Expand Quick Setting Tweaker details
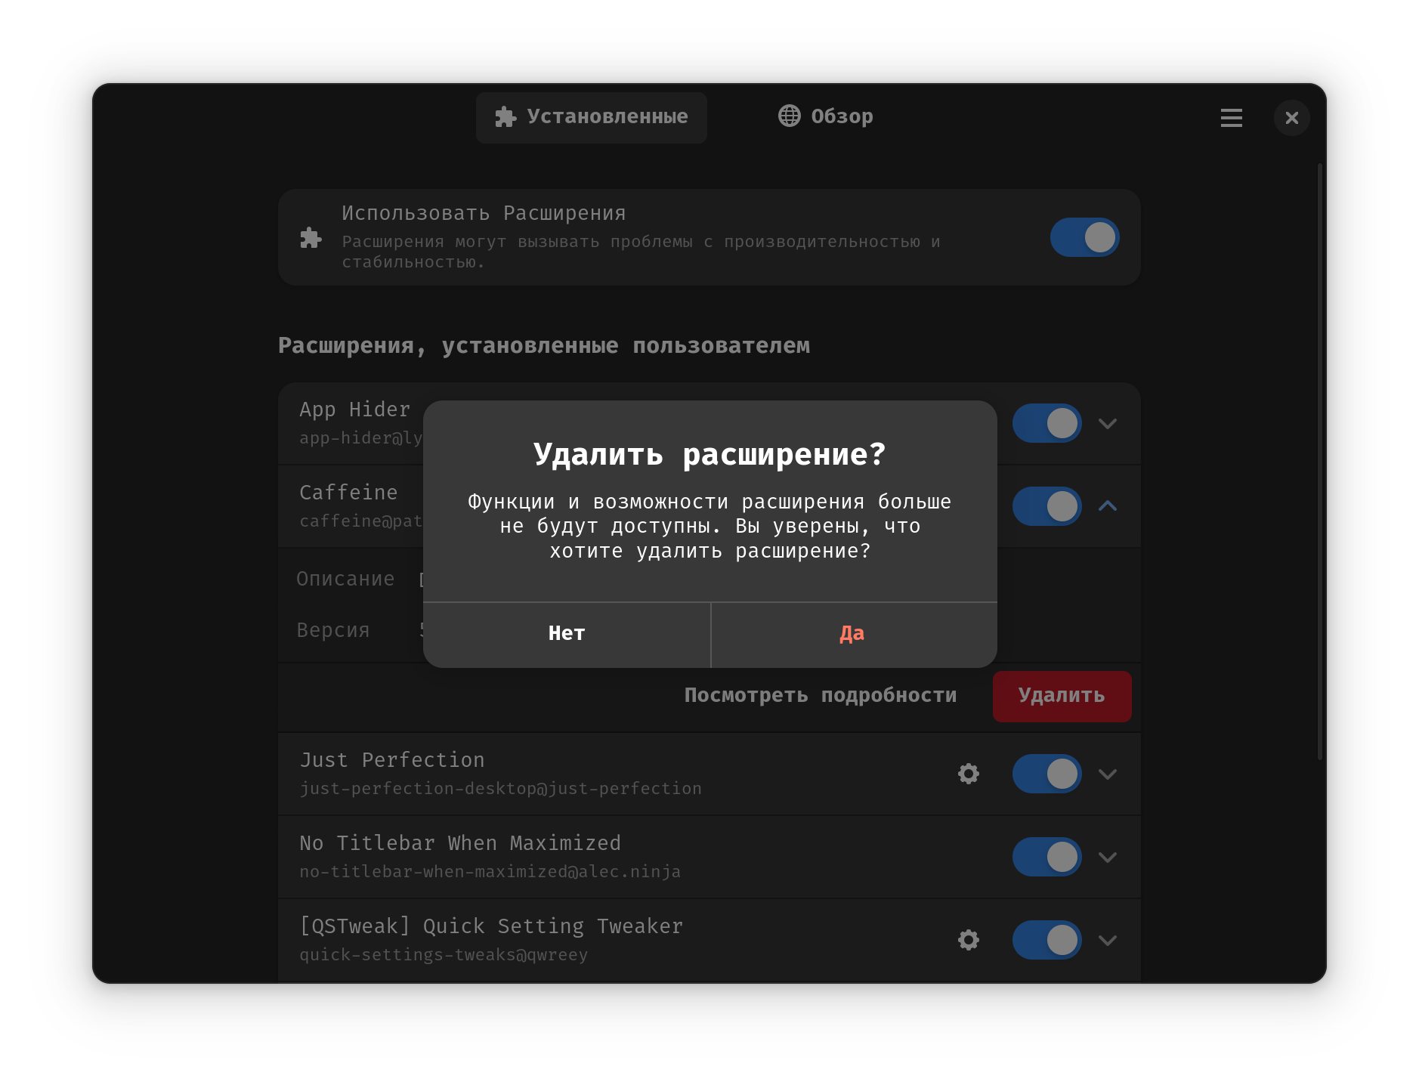The width and height of the screenshot is (1419, 1085). click(1108, 940)
